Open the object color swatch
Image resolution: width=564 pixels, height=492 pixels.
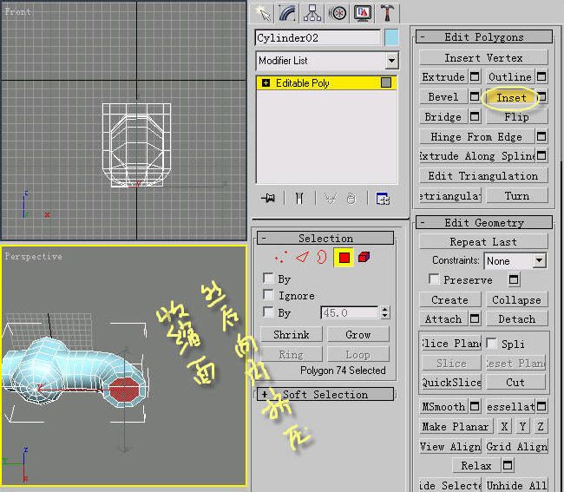391,38
